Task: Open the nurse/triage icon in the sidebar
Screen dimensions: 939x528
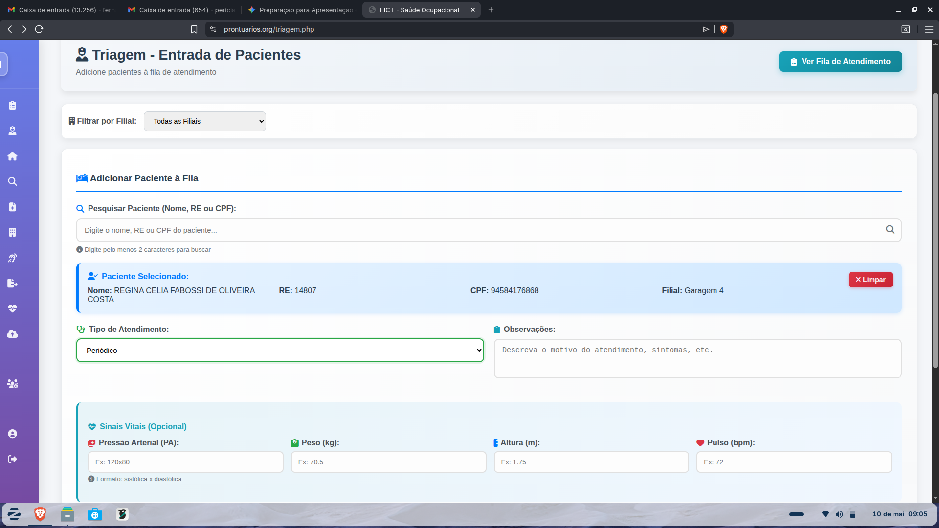Action: (13, 131)
